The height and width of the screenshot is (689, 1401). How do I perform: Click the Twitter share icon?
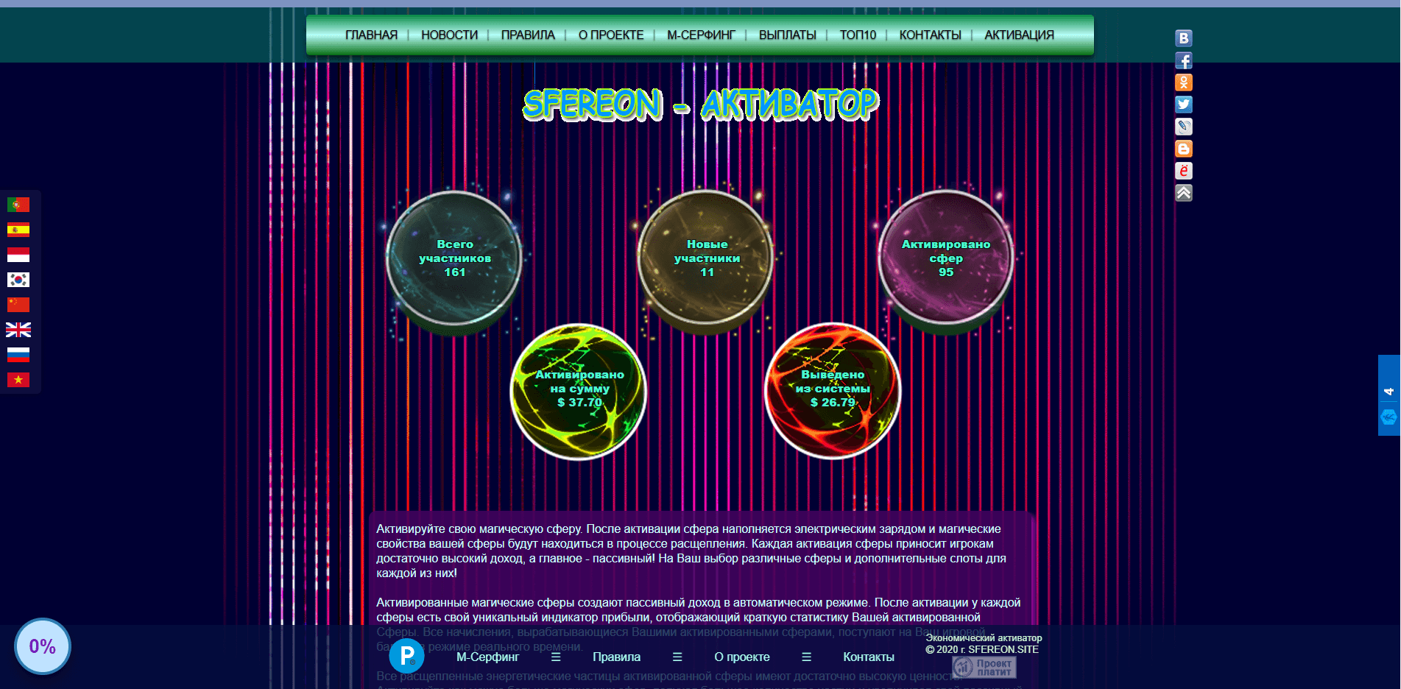pos(1183,105)
